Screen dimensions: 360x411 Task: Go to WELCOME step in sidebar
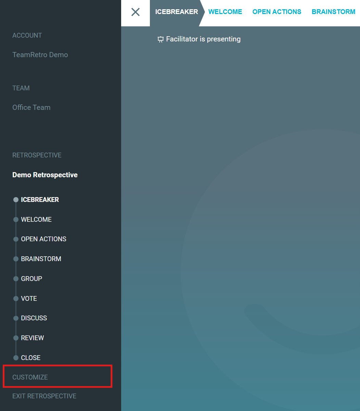coord(36,219)
